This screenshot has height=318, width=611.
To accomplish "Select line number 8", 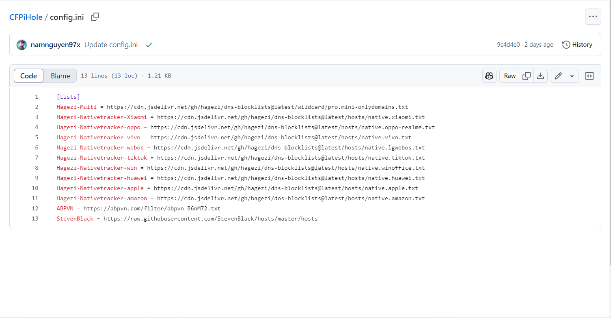I will coord(37,168).
